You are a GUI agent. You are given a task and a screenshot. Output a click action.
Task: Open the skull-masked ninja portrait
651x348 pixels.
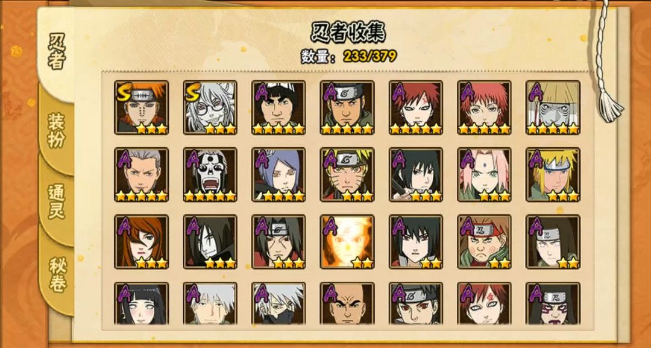[210, 175]
